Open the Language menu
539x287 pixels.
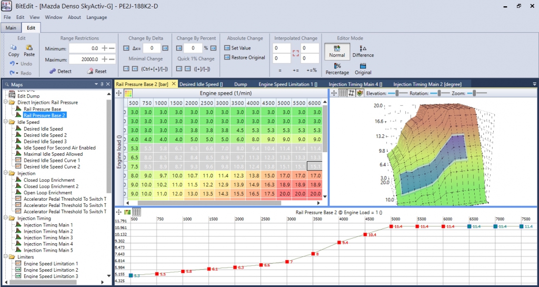click(97, 17)
